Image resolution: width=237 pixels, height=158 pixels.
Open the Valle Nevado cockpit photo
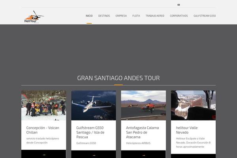(193, 105)
